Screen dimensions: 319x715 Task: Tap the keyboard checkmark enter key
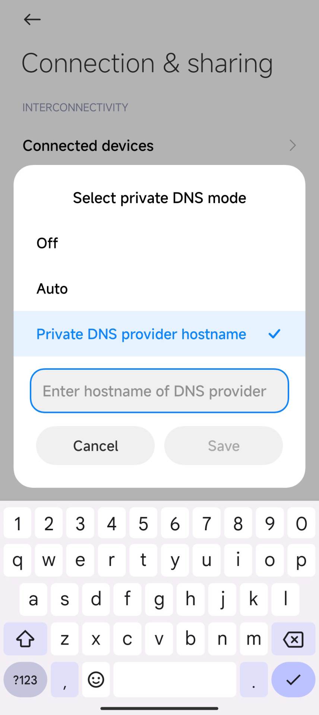pyautogui.click(x=293, y=680)
